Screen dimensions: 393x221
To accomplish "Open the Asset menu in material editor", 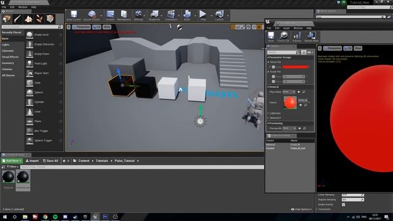I will click(x=287, y=28).
